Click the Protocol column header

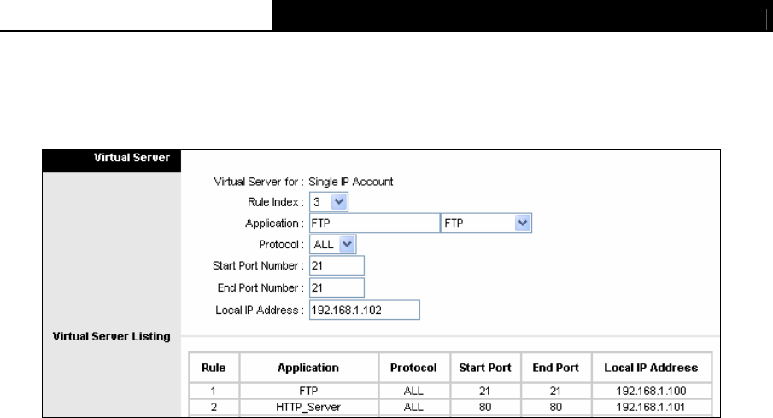413,368
